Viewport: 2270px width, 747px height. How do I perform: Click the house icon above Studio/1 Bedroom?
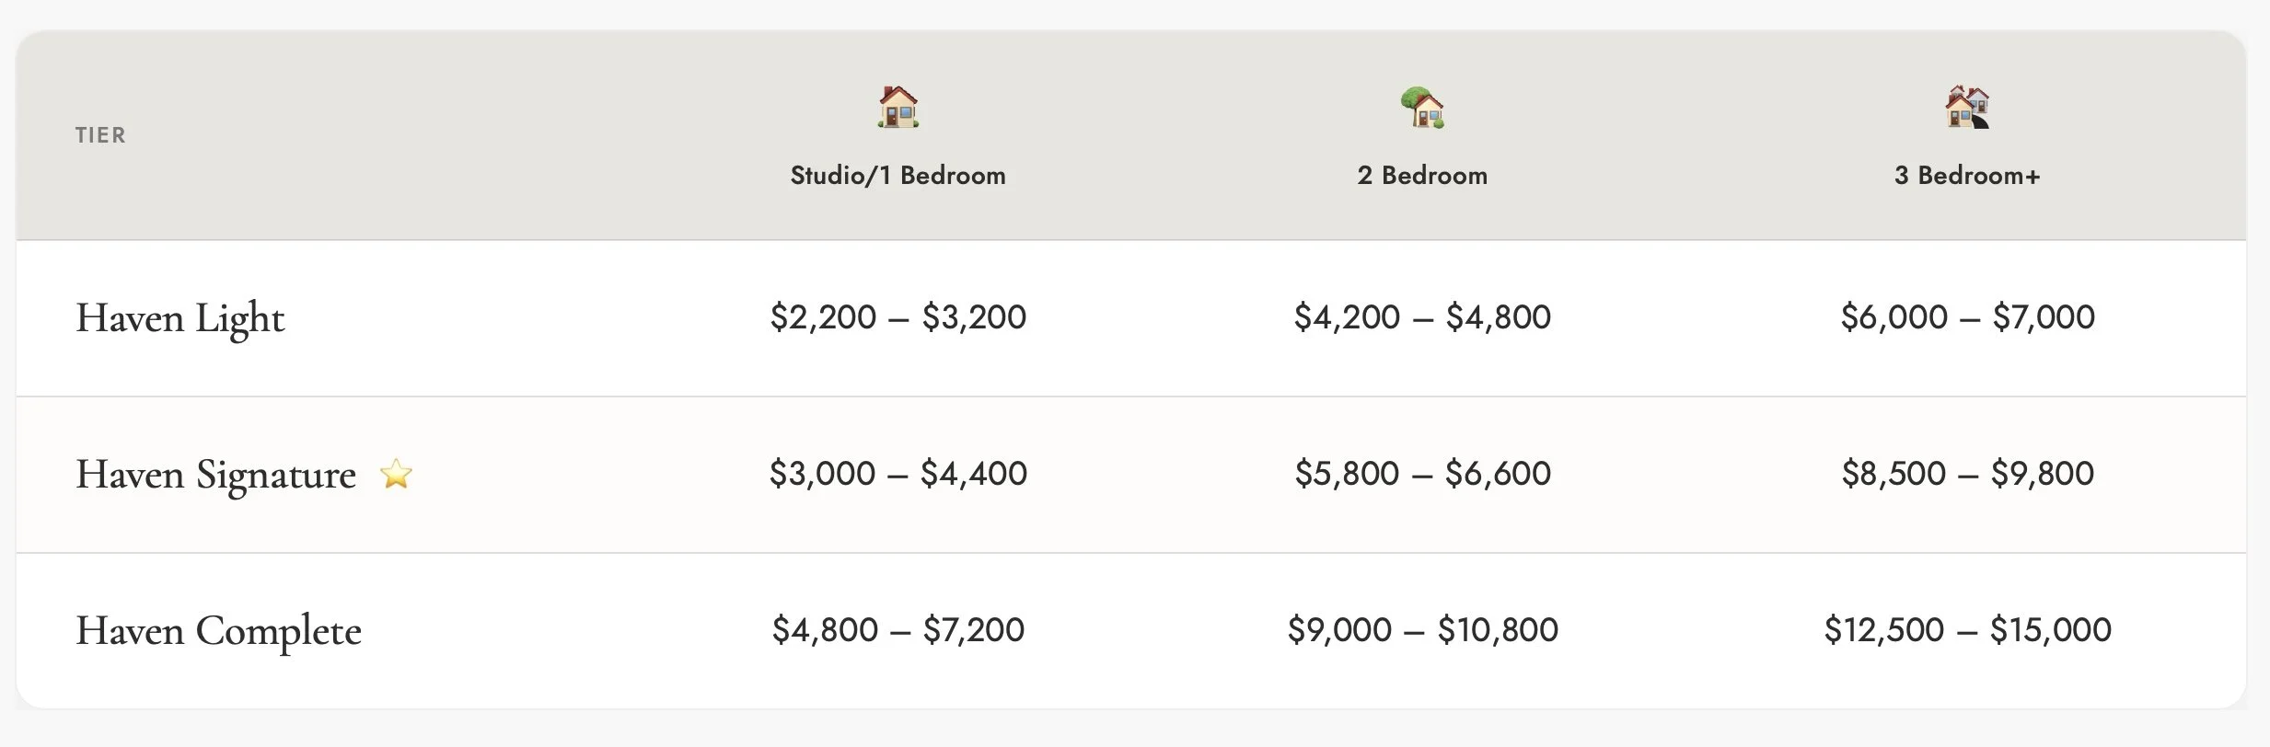(898, 107)
